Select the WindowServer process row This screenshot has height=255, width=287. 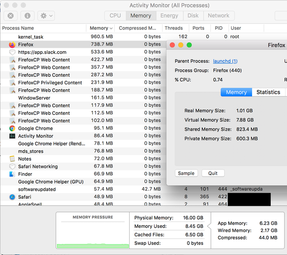(x=83, y=98)
